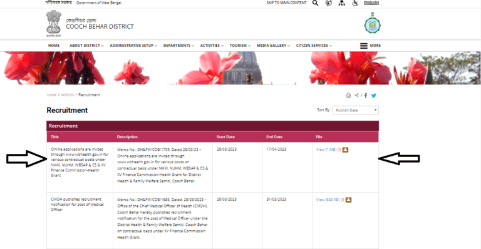Click the PDF icon next to View (603 KB)
Viewport: 481px width, 249px height.
point(343,200)
